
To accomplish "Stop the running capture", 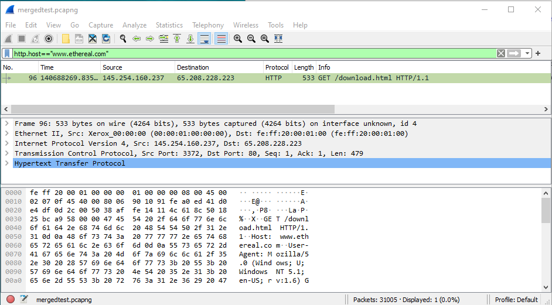I will (22, 39).
